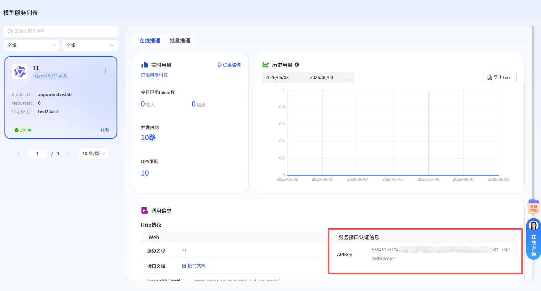Click the 运行中 status badge
The width and height of the screenshot is (541, 291).
[x=23, y=130]
